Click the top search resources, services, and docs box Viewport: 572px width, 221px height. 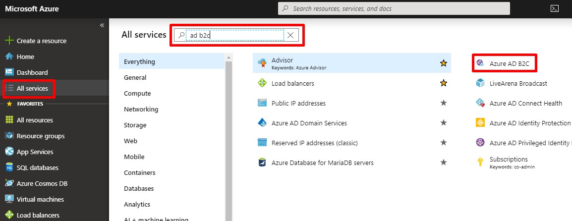coord(394,8)
